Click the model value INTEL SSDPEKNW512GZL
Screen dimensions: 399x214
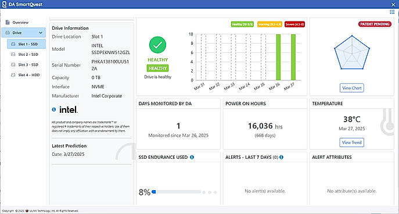pyautogui.click(x=111, y=49)
